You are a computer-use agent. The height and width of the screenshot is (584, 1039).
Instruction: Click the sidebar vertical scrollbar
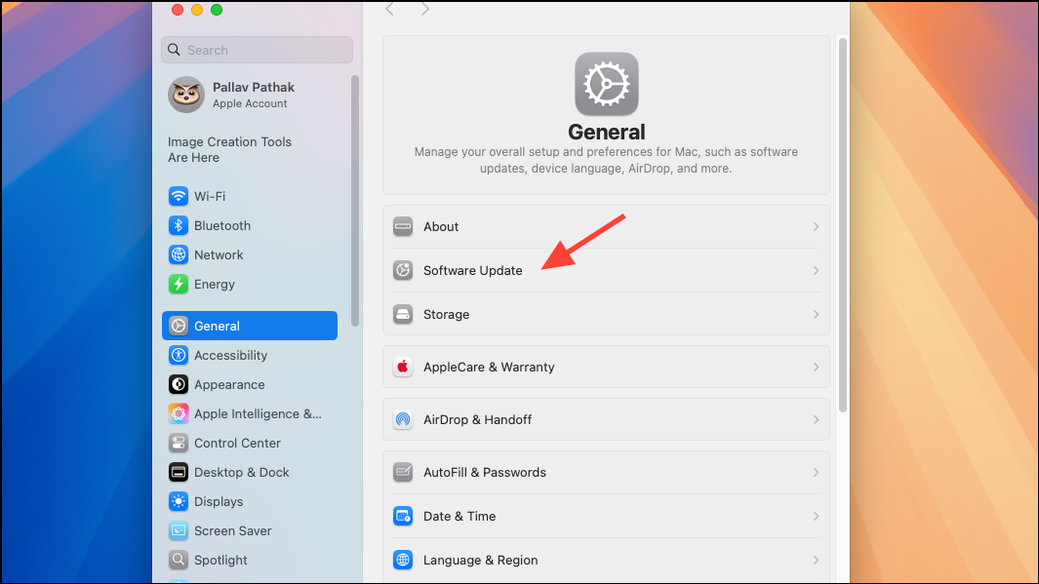click(x=355, y=201)
